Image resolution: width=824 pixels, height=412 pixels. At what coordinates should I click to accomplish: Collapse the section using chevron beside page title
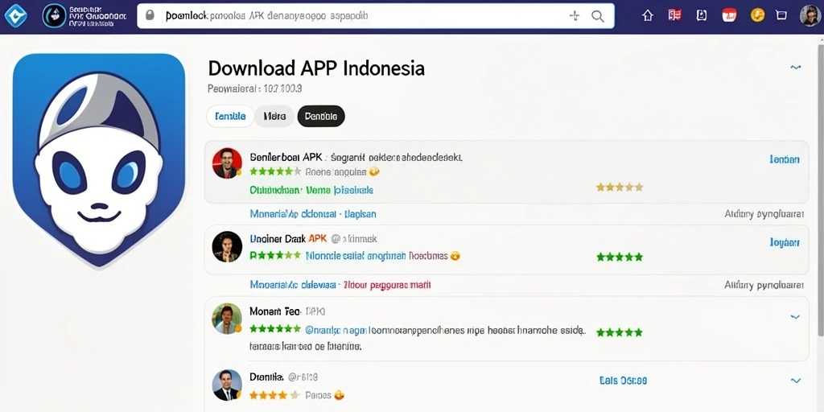tap(796, 68)
